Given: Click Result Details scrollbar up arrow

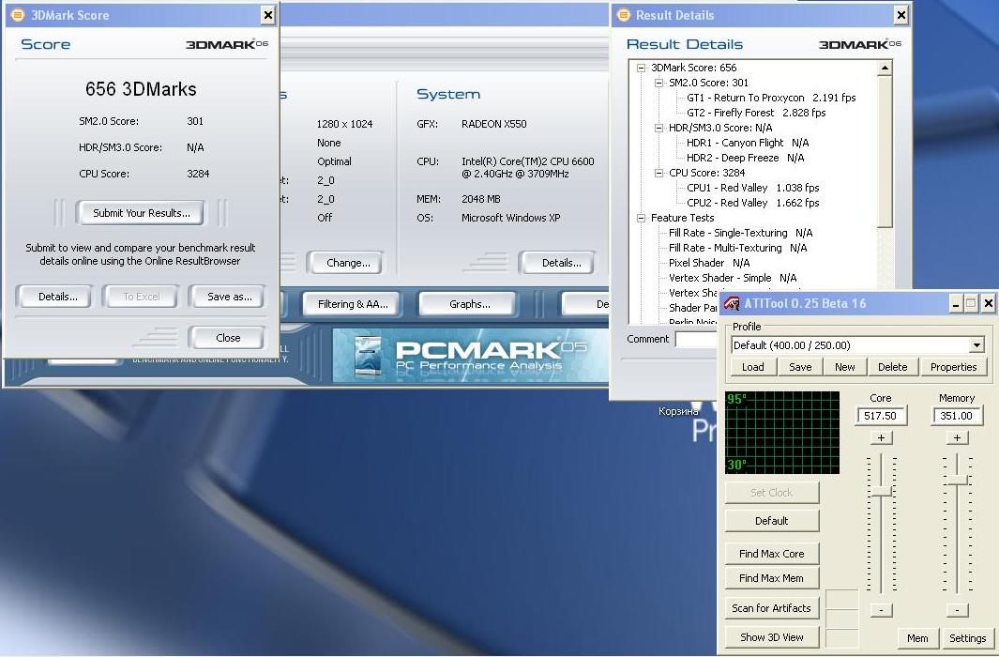Looking at the screenshot, I should pyautogui.click(x=885, y=68).
